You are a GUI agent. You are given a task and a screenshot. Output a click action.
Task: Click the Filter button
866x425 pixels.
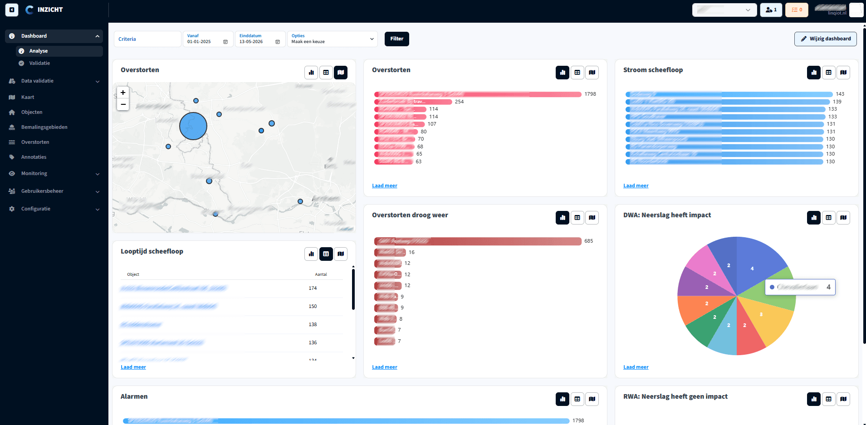(397, 39)
